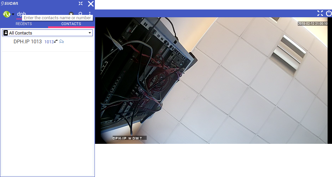Click the green phone status icon
The image size is (332, 177).
pyautogui.click(x=6, y=14)
